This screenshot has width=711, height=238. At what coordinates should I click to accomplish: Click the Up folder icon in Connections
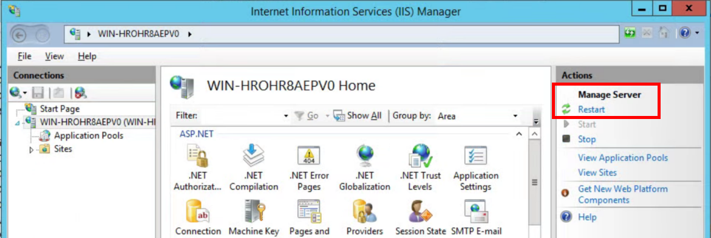(59, 93)
